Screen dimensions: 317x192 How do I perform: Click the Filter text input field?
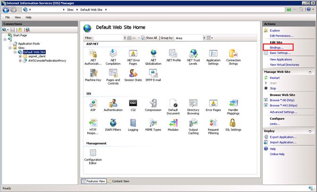tap(108, 38)
